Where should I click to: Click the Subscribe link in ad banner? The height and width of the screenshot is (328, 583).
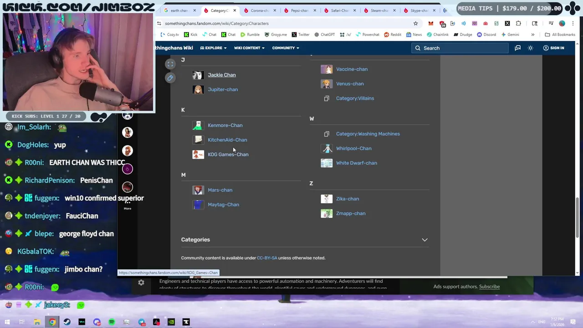pos(489,287)
